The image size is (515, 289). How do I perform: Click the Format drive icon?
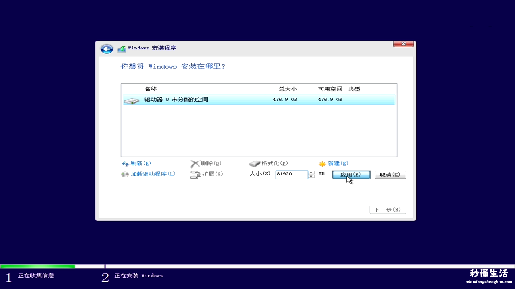255,164
